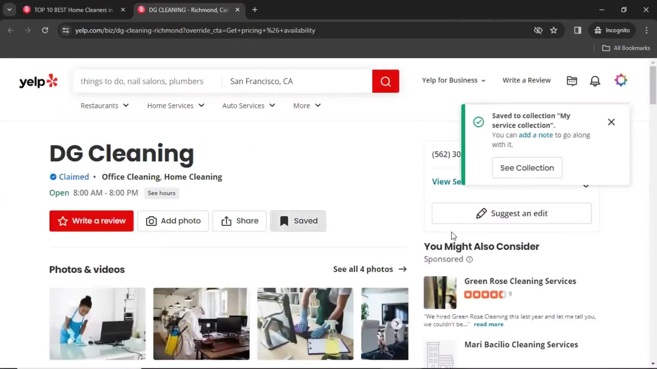Switch to the TOP 10 BEST Home Cleaners tab
The width and height of the screenshot is (657, 369).
(74, 10)
